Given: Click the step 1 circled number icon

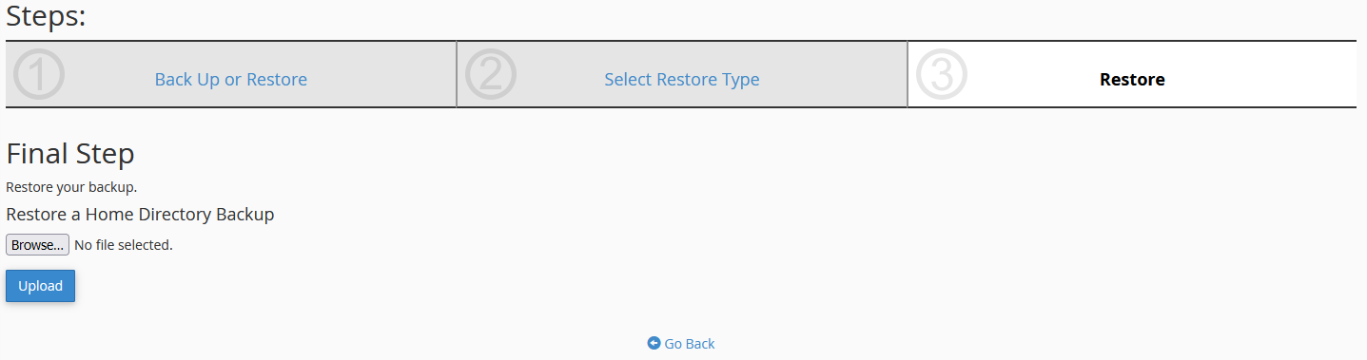Looking at the screenshot, I should pyautogui.click(x=39, y=75).
